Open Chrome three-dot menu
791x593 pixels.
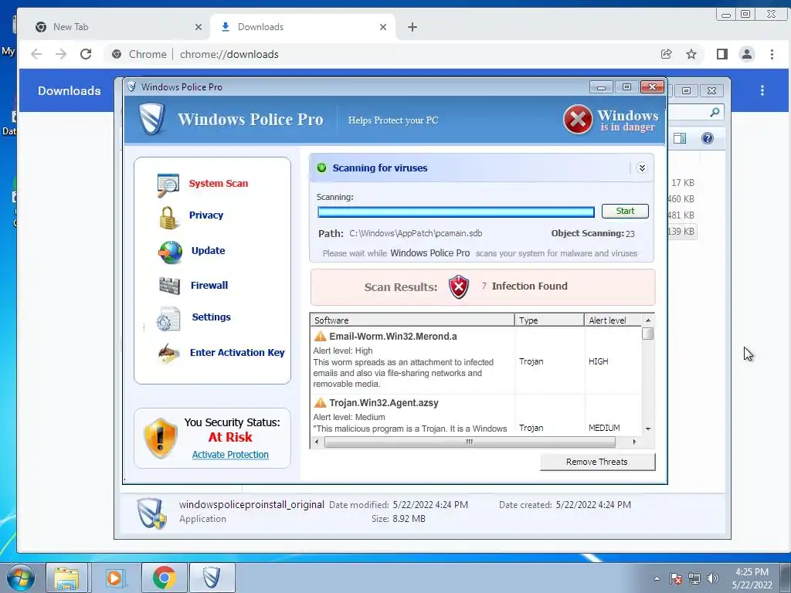click(x=772, y=54)
